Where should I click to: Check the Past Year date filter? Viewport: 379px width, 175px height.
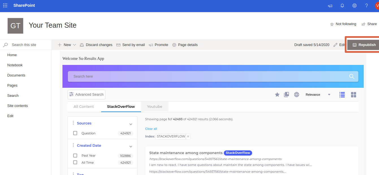(75, 156)
